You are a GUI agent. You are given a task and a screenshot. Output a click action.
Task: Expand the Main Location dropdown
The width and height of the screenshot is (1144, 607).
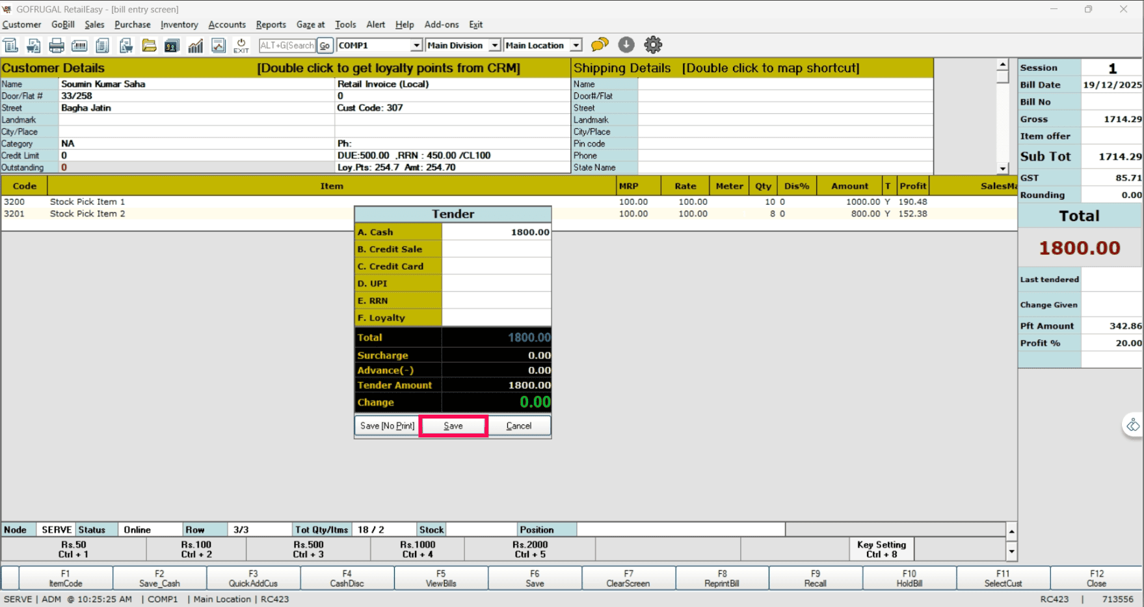(x=576, y=45)
